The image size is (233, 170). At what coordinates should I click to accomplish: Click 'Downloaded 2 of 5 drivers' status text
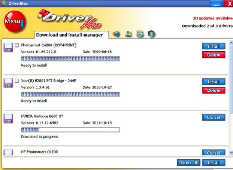tap(207, 26)
